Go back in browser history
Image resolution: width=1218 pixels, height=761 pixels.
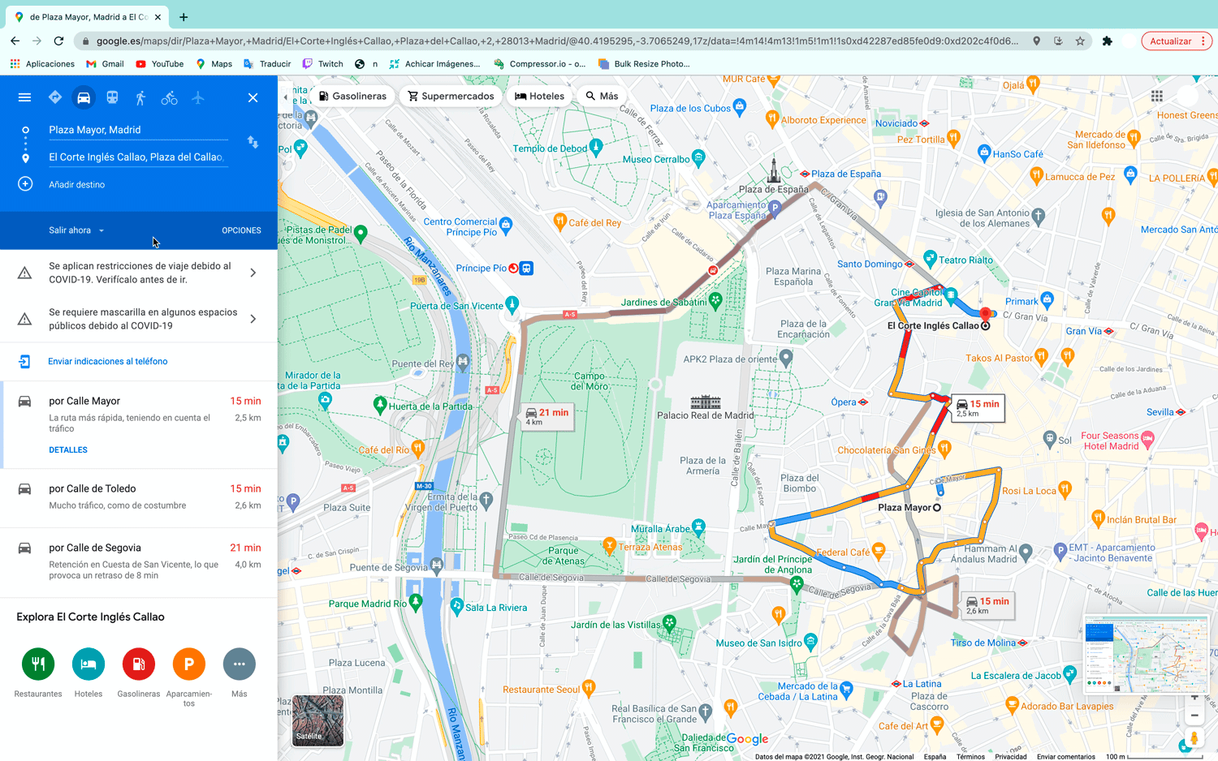pyautogui.click(x=15, y=41)
